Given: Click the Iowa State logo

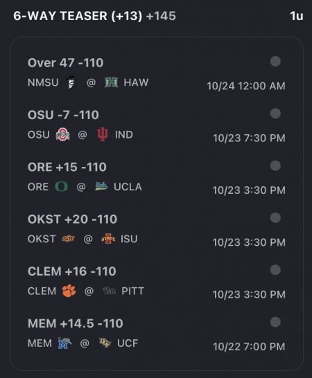Looking at the screenshot, I should tap(108, 238).
